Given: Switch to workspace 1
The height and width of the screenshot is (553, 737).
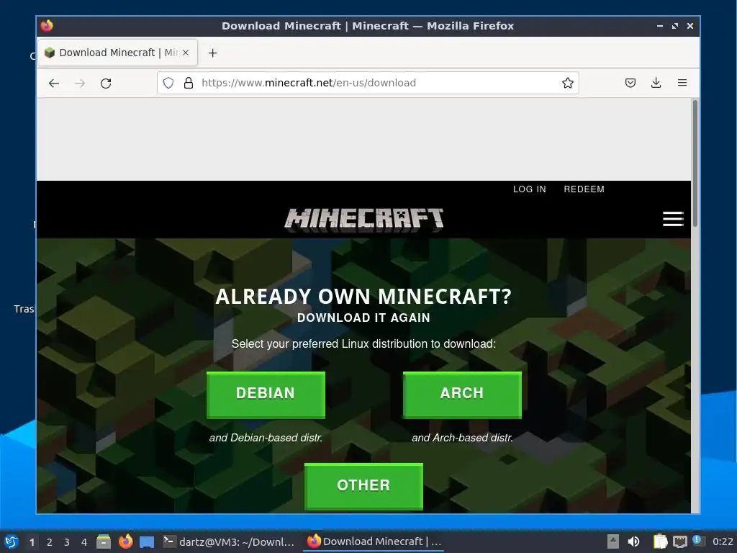Looking at the screenshot, I should point(32,542).
